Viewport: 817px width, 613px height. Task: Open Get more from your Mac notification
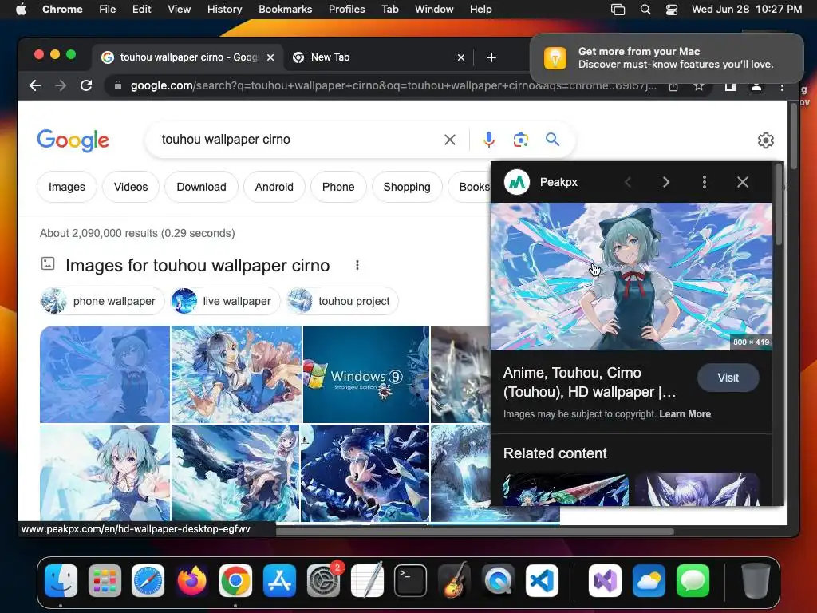point(666,57)
